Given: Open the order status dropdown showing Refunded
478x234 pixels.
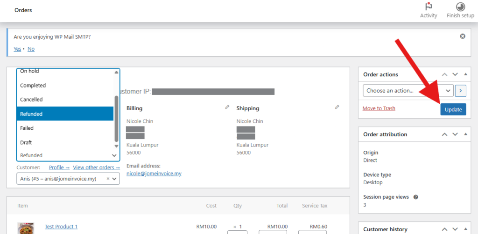Looking at the screenshot, I should point(68,155).
